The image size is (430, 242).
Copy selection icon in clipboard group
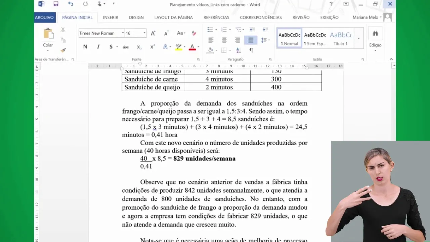63,40
